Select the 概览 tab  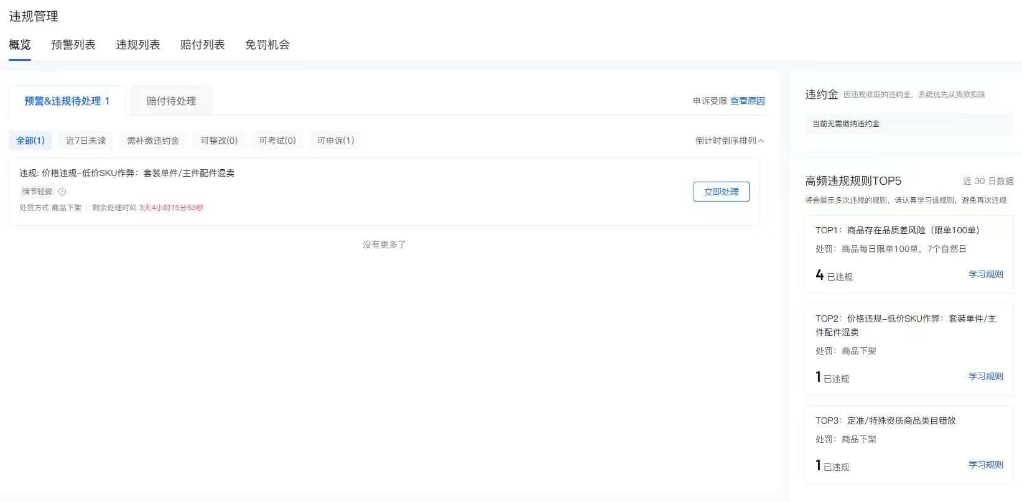20,45
